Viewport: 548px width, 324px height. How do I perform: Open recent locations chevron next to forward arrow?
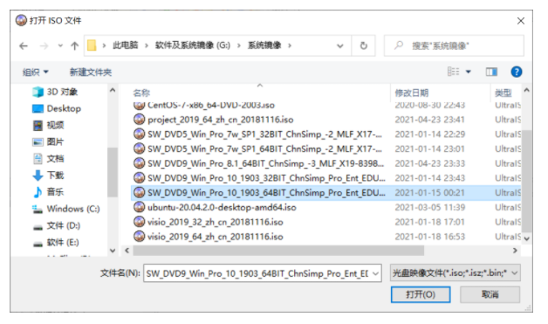pos(60,45)
